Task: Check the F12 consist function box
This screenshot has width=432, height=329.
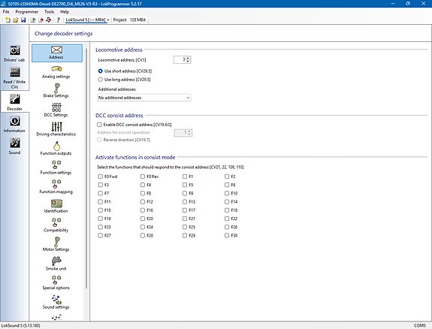Action: pos(143,202)
